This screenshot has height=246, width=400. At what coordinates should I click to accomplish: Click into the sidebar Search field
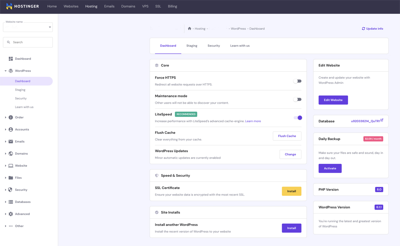point(28,42)
